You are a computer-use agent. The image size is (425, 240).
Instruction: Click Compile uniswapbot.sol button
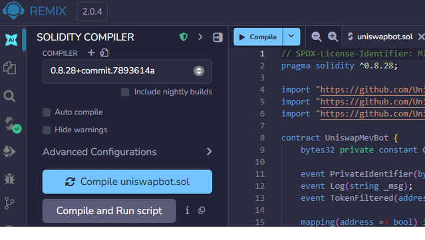tap(127, 181)
